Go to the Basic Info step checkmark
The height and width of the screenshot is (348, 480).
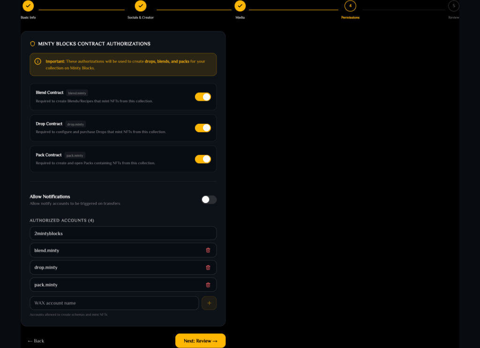[28, 6]
